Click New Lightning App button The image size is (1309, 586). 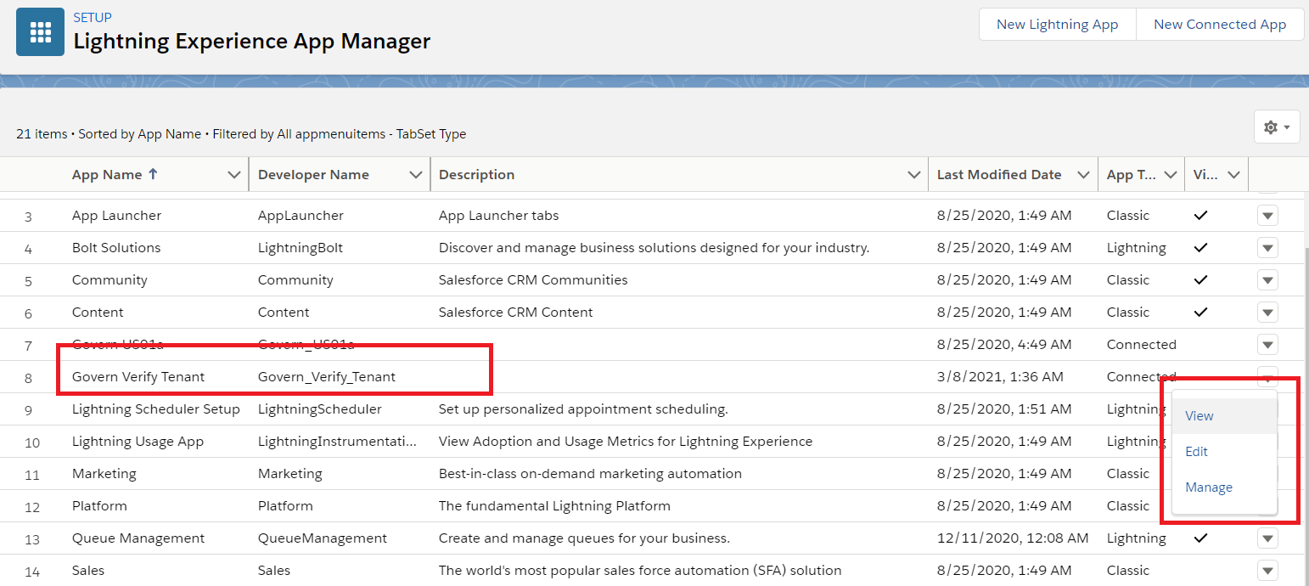click(1057, 25)
